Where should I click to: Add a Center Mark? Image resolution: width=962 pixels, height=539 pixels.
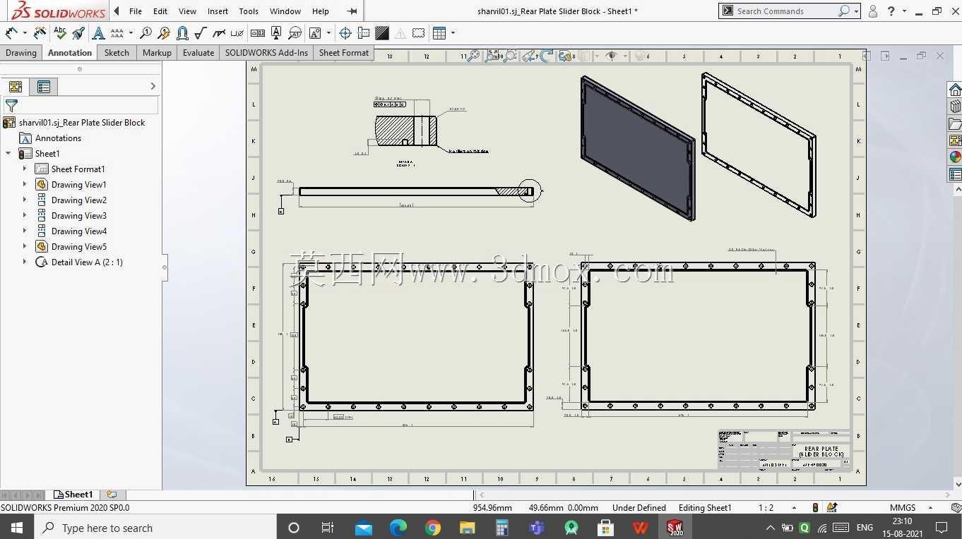(345, 32)
